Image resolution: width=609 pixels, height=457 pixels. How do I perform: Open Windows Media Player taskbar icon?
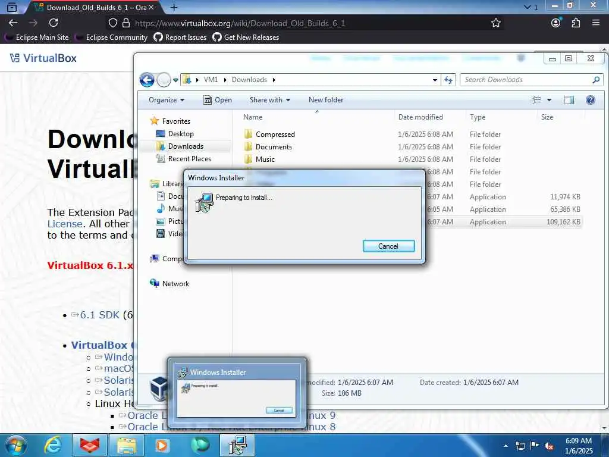[163, 445]
